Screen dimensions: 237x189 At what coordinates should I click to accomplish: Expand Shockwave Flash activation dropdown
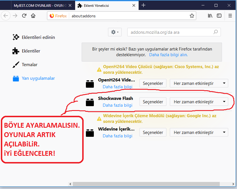click(199, 102)
